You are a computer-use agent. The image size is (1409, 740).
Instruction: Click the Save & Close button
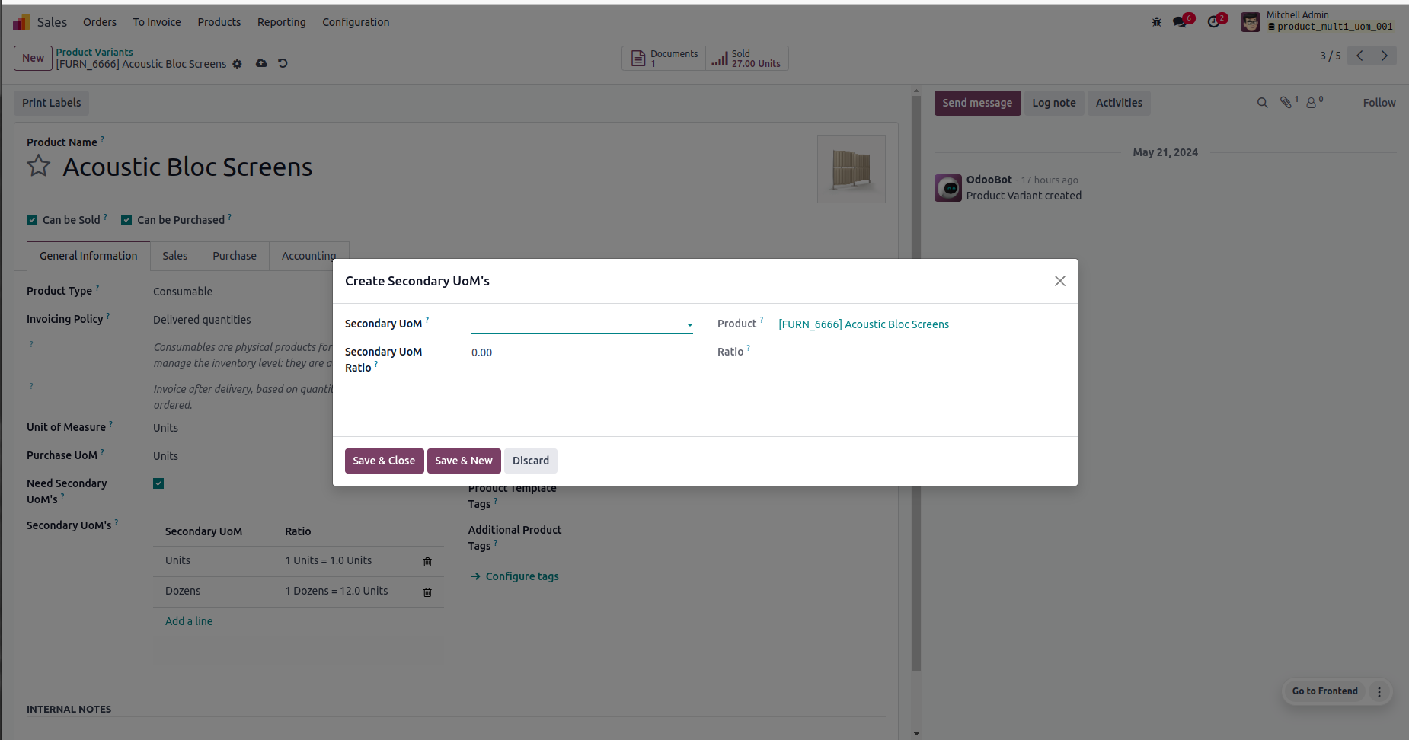(x=384, y=461)
